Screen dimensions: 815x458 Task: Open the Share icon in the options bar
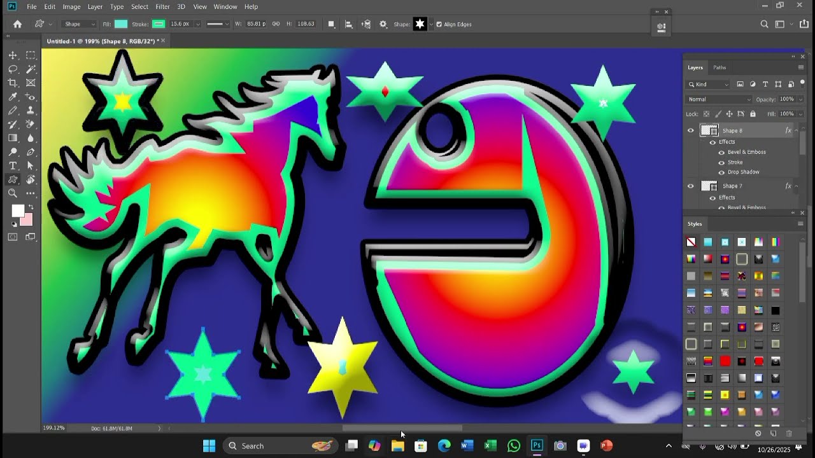pos(803,24)
